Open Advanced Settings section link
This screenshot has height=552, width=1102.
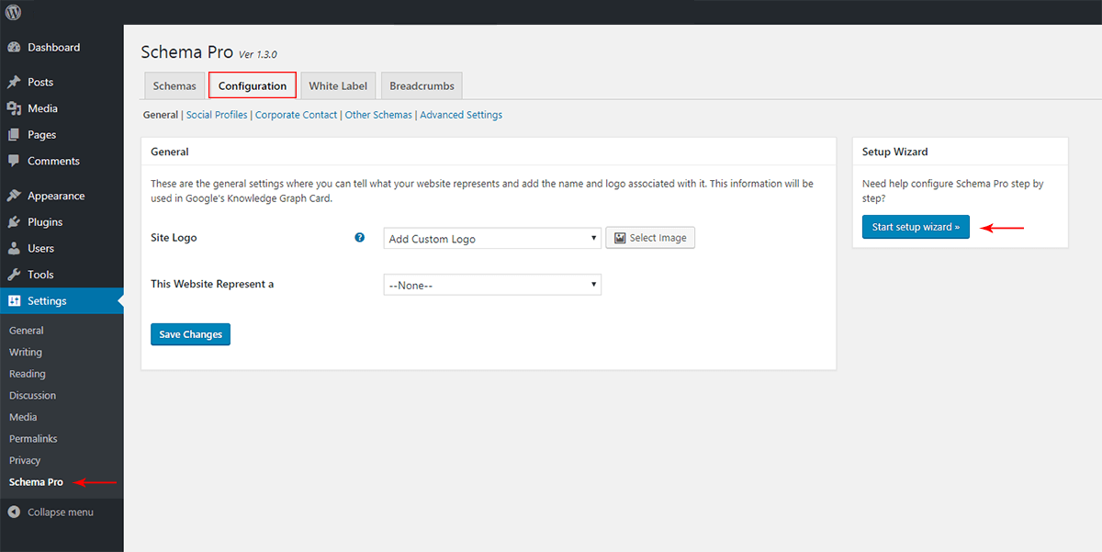pyautogui.click(x=461, y=115)
